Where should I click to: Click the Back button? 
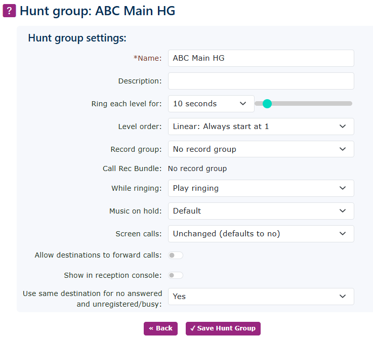coord(160,328)
